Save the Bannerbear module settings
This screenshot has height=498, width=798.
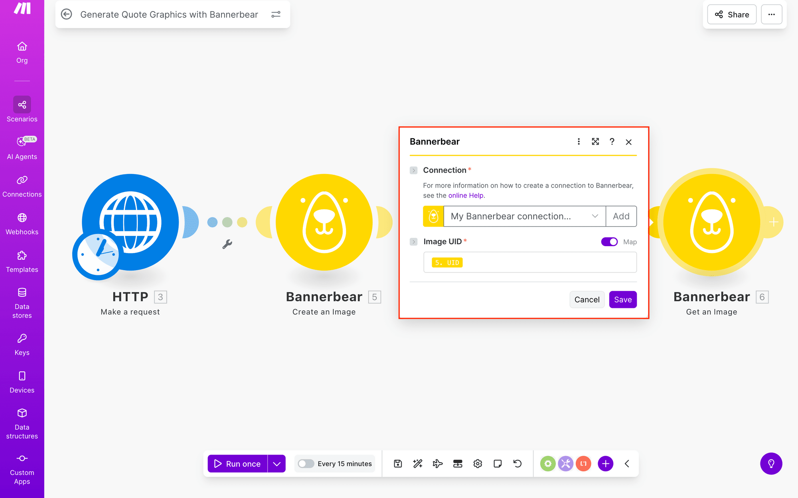pyautogui.click(x=623, y=299)
